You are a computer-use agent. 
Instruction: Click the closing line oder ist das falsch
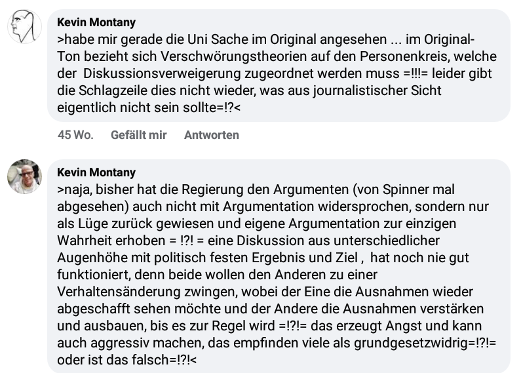(126, 360)
